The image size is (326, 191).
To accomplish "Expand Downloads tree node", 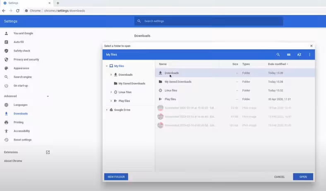I will pos(111,75).
